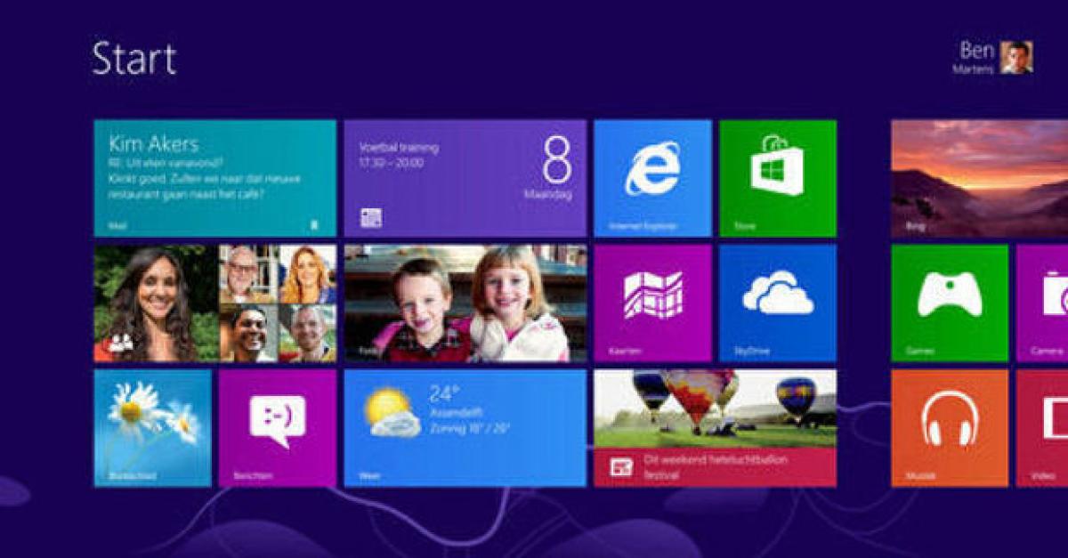Image resolution: width=1068 pixels, height=558 pixels.
Task: Open the Weer weather tile for Assendelft
Action: tap(465, 428)
